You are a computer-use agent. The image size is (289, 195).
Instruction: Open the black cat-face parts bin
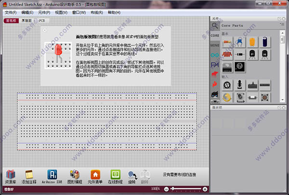pyautogui.click(x=215, y=94)
